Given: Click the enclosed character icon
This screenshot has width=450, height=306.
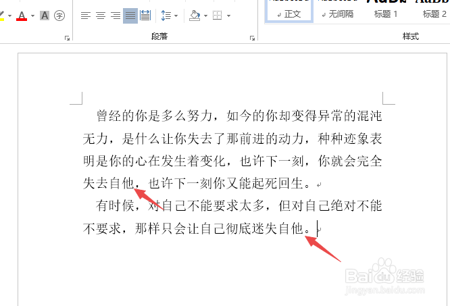Looking at the screenshot, I should [59, 16].
